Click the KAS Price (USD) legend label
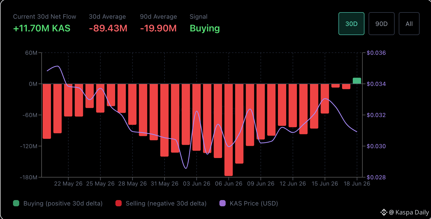 pyautogui.click(x=254, y=203)
